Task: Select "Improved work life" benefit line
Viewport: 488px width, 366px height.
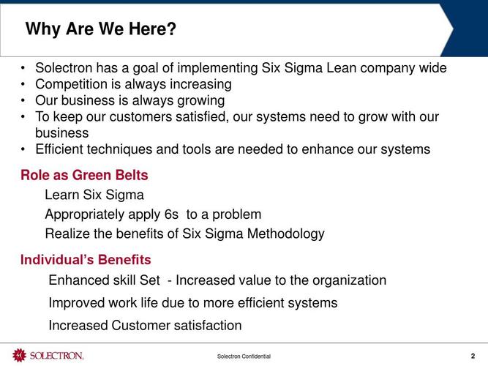Action: (x=193, y=303)
